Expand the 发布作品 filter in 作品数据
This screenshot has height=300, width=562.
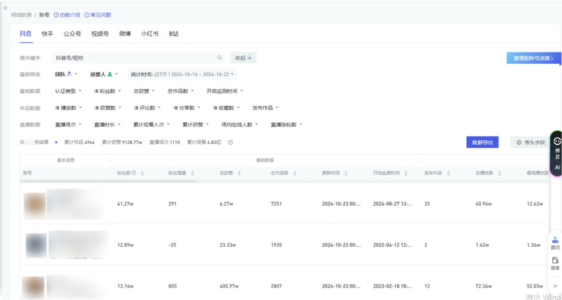(x=265, y=108)
